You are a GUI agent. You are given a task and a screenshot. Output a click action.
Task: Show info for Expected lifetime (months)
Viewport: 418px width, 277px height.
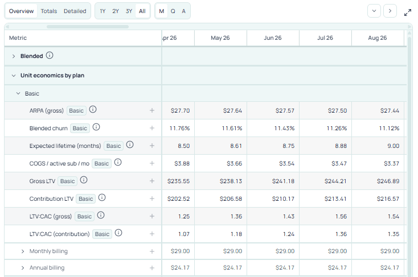130,144
